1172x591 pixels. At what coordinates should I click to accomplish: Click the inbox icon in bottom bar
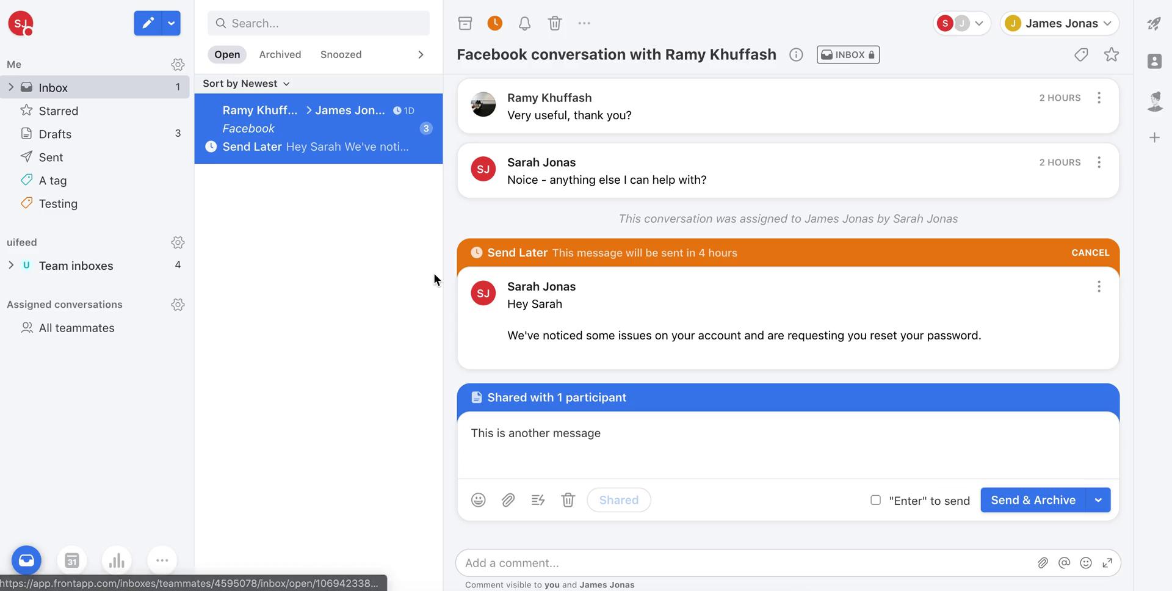pos(26,560)
